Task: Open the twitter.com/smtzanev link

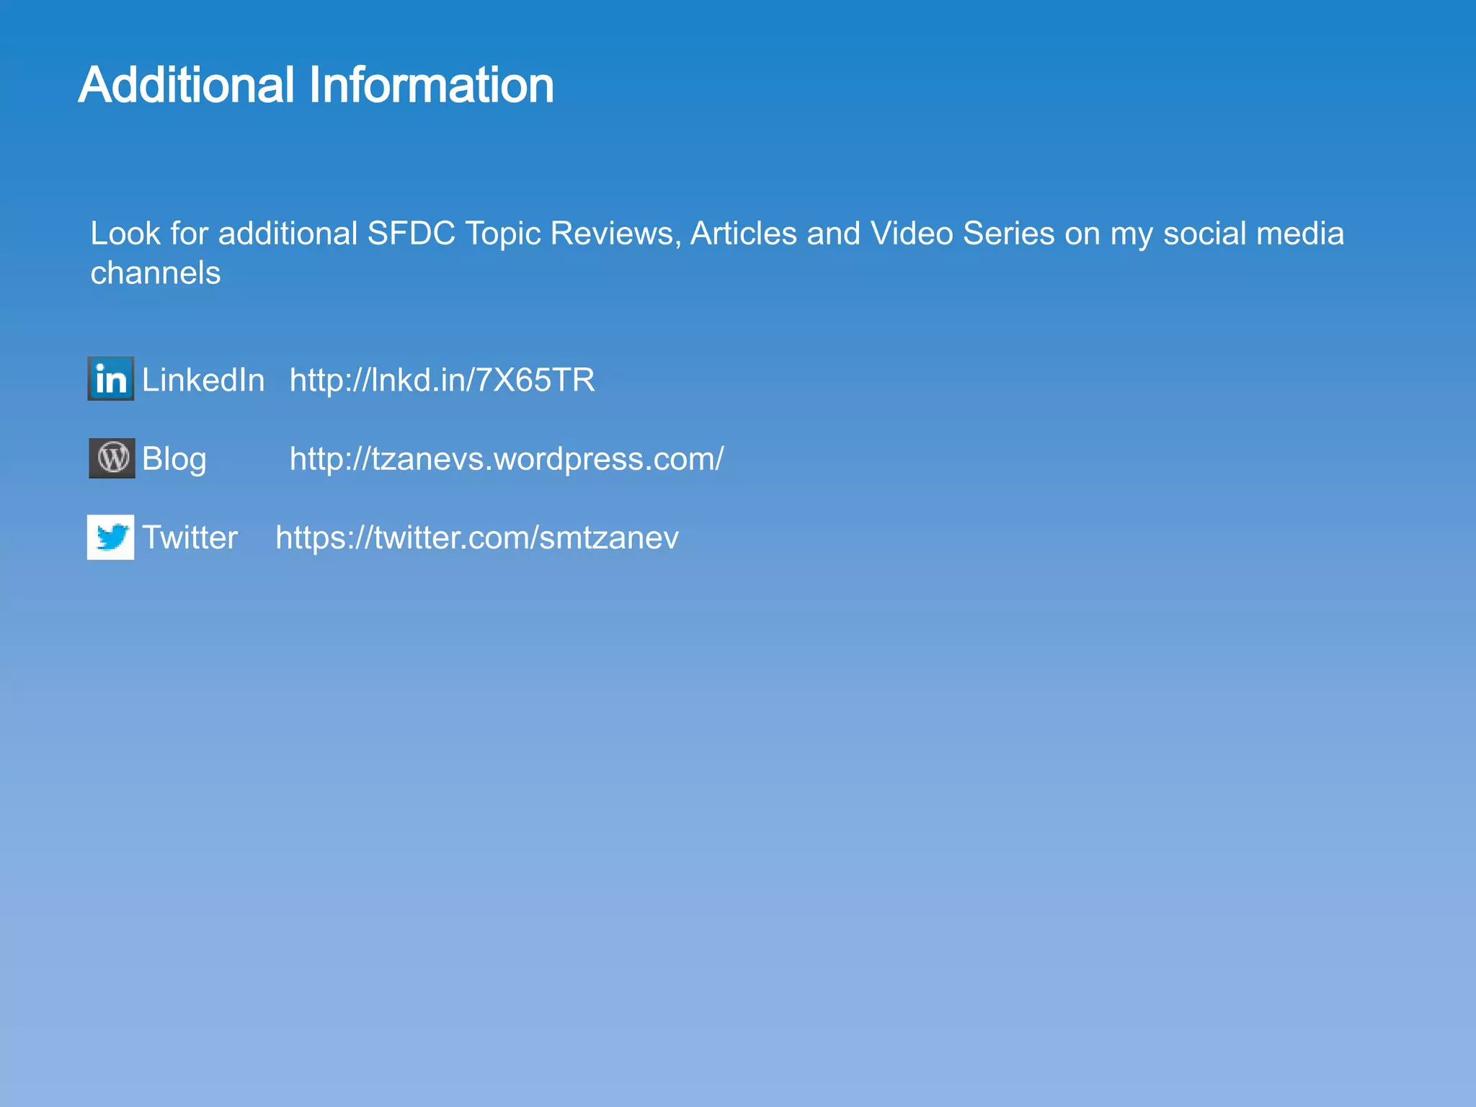Action: pyautogui.click(x=477, y=538)
